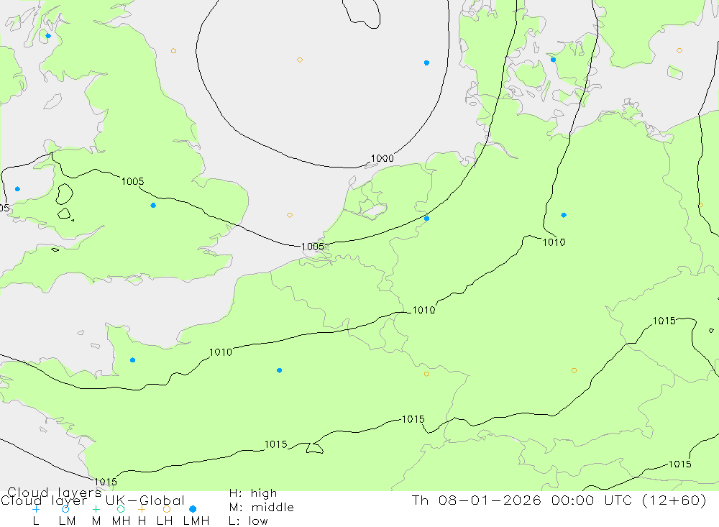Select the orange circle marker over southern Germany
This screenshot has height=527, width=719.
(x=574, y=370)
